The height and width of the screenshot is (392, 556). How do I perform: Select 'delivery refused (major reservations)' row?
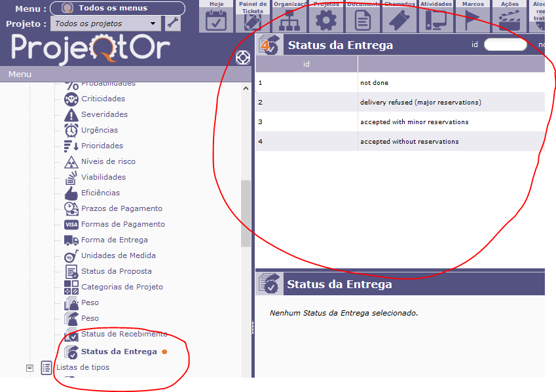pos(400,102)
